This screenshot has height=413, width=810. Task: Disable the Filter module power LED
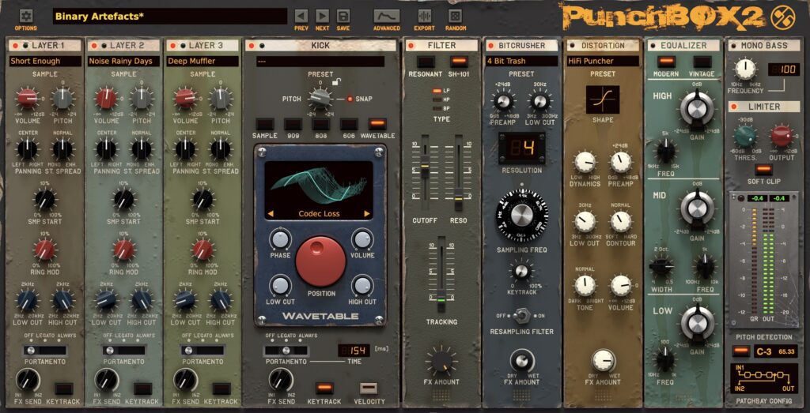[x=411, y=46]
